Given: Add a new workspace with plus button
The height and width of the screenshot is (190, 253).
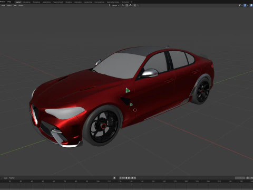Looking at the screenshot, I should click(x=131, y=2).
